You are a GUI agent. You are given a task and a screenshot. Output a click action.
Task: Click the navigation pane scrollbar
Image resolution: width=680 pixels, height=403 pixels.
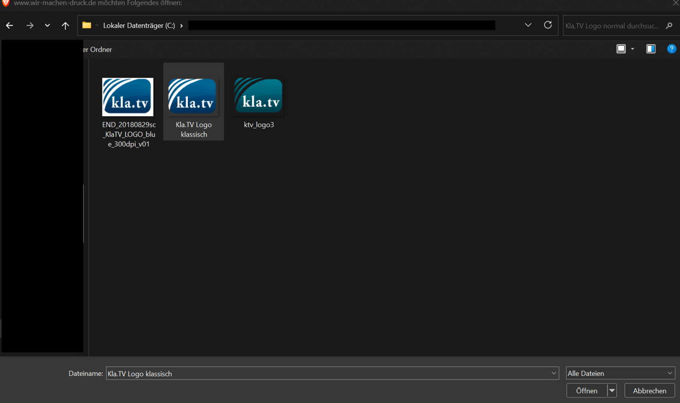coord(84,213)
